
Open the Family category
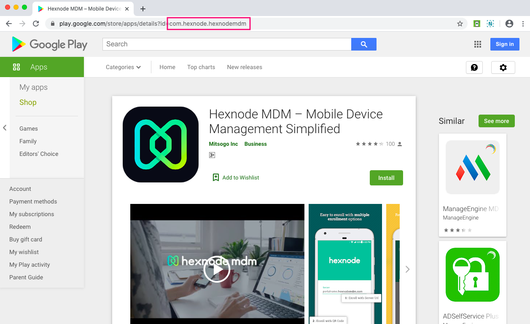pos(28,141)
